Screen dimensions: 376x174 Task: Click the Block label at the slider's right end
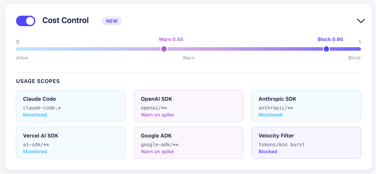(x=355, y=58)
